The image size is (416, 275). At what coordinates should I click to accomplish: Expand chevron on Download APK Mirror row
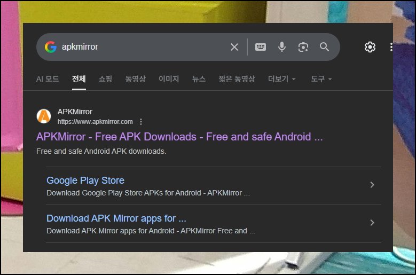coord(372,223)
